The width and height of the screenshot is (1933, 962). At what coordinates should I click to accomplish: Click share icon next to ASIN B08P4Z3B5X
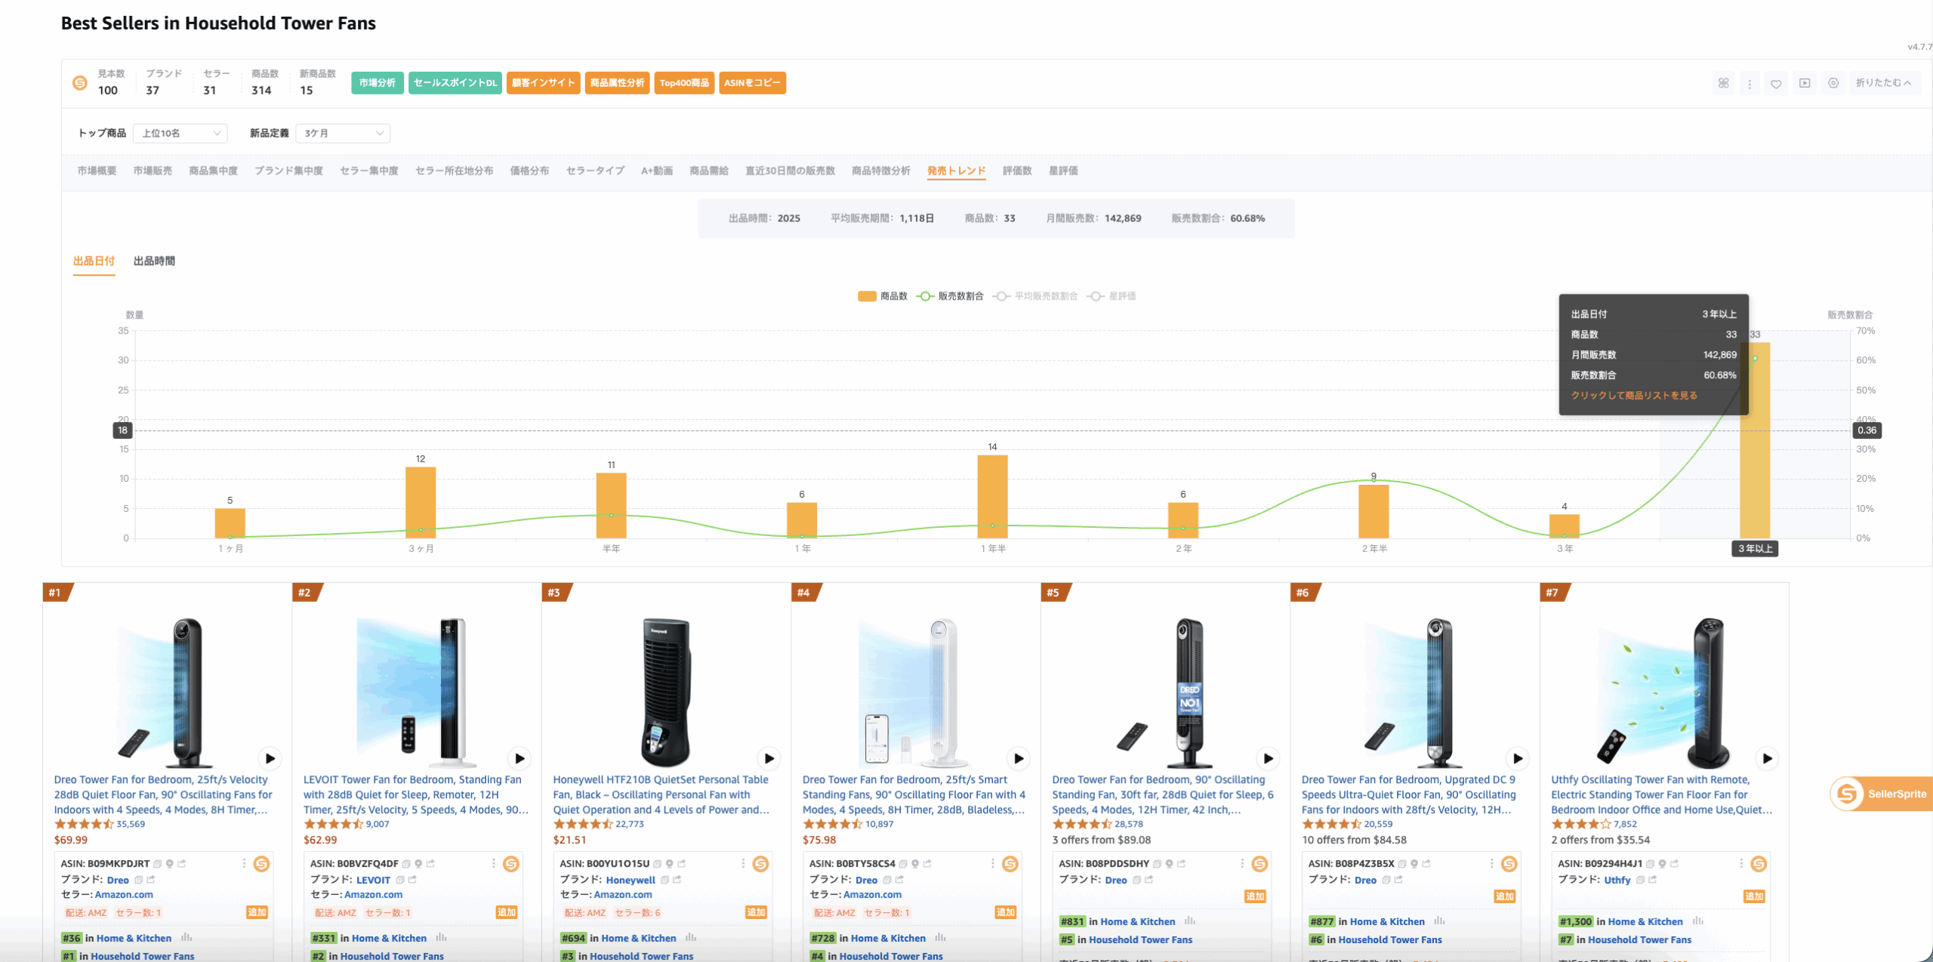tap(1426, 864)
